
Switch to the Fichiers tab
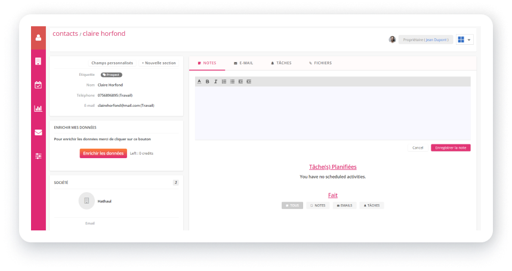click(x=320, y=63)
